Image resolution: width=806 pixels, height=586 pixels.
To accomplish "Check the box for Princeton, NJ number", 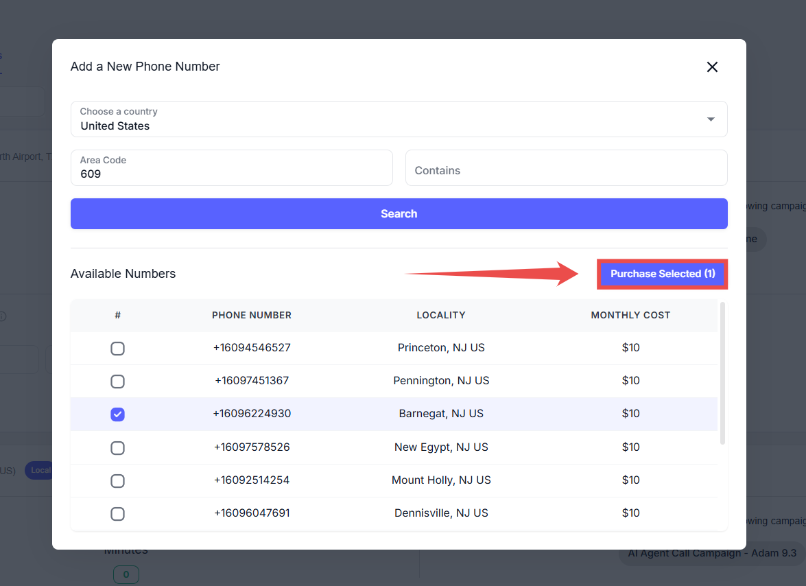I will pos(118,349).
